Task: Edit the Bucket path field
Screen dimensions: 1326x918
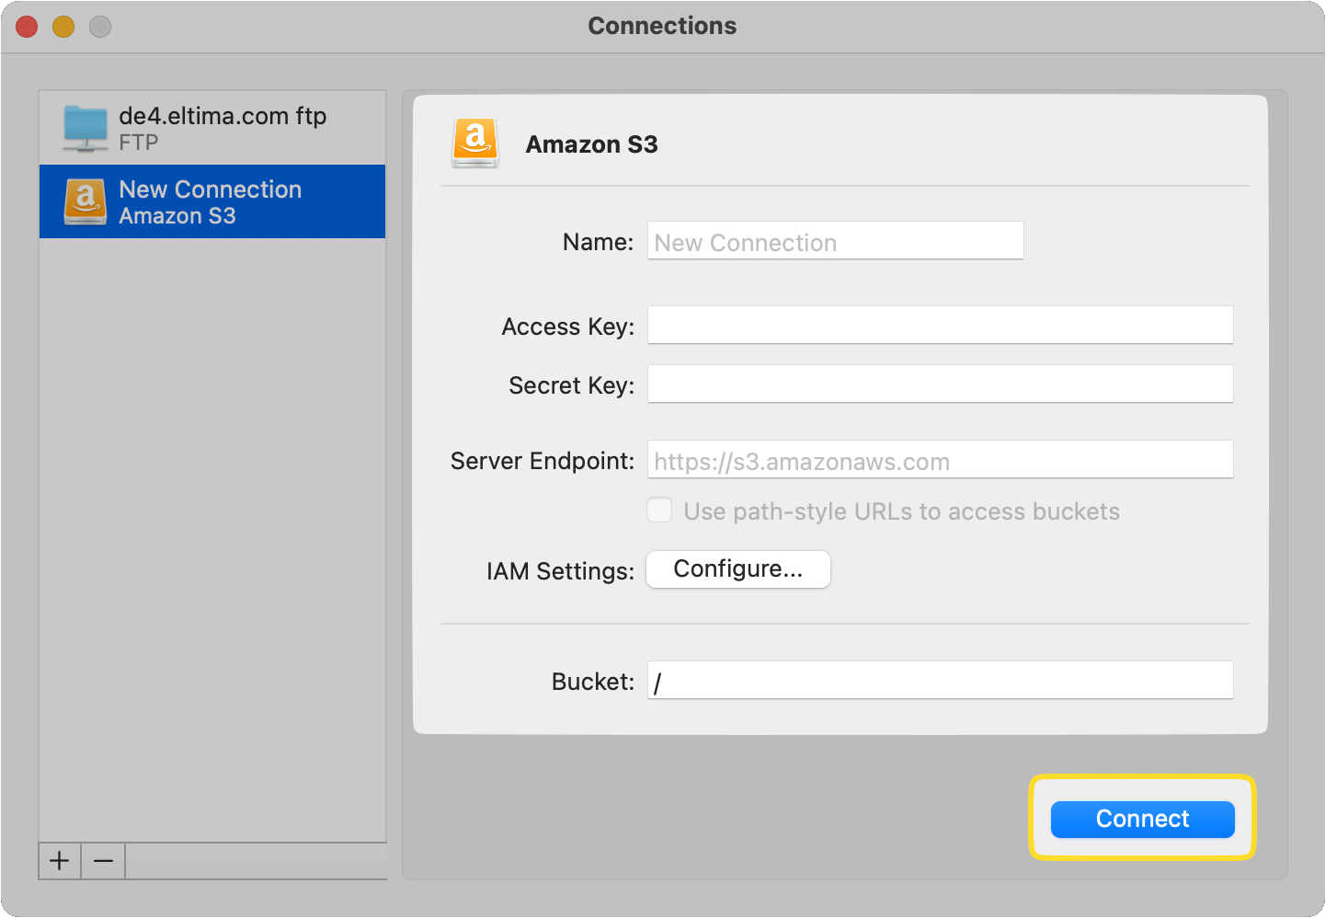Action: click(x=940, y=680)
